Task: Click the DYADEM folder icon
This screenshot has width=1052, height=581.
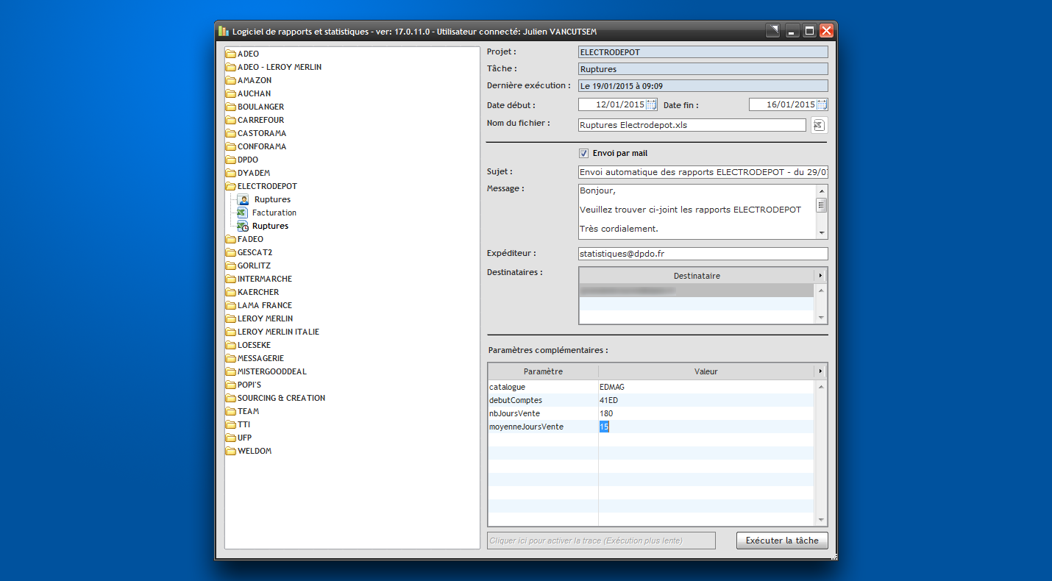Action: coord(231,173)
